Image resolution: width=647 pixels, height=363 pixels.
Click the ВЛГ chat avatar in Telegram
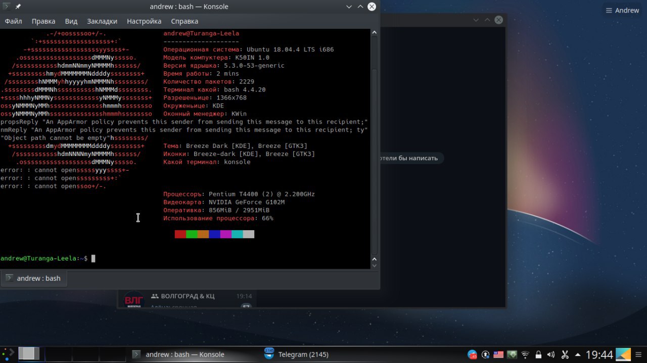point(134,299)
